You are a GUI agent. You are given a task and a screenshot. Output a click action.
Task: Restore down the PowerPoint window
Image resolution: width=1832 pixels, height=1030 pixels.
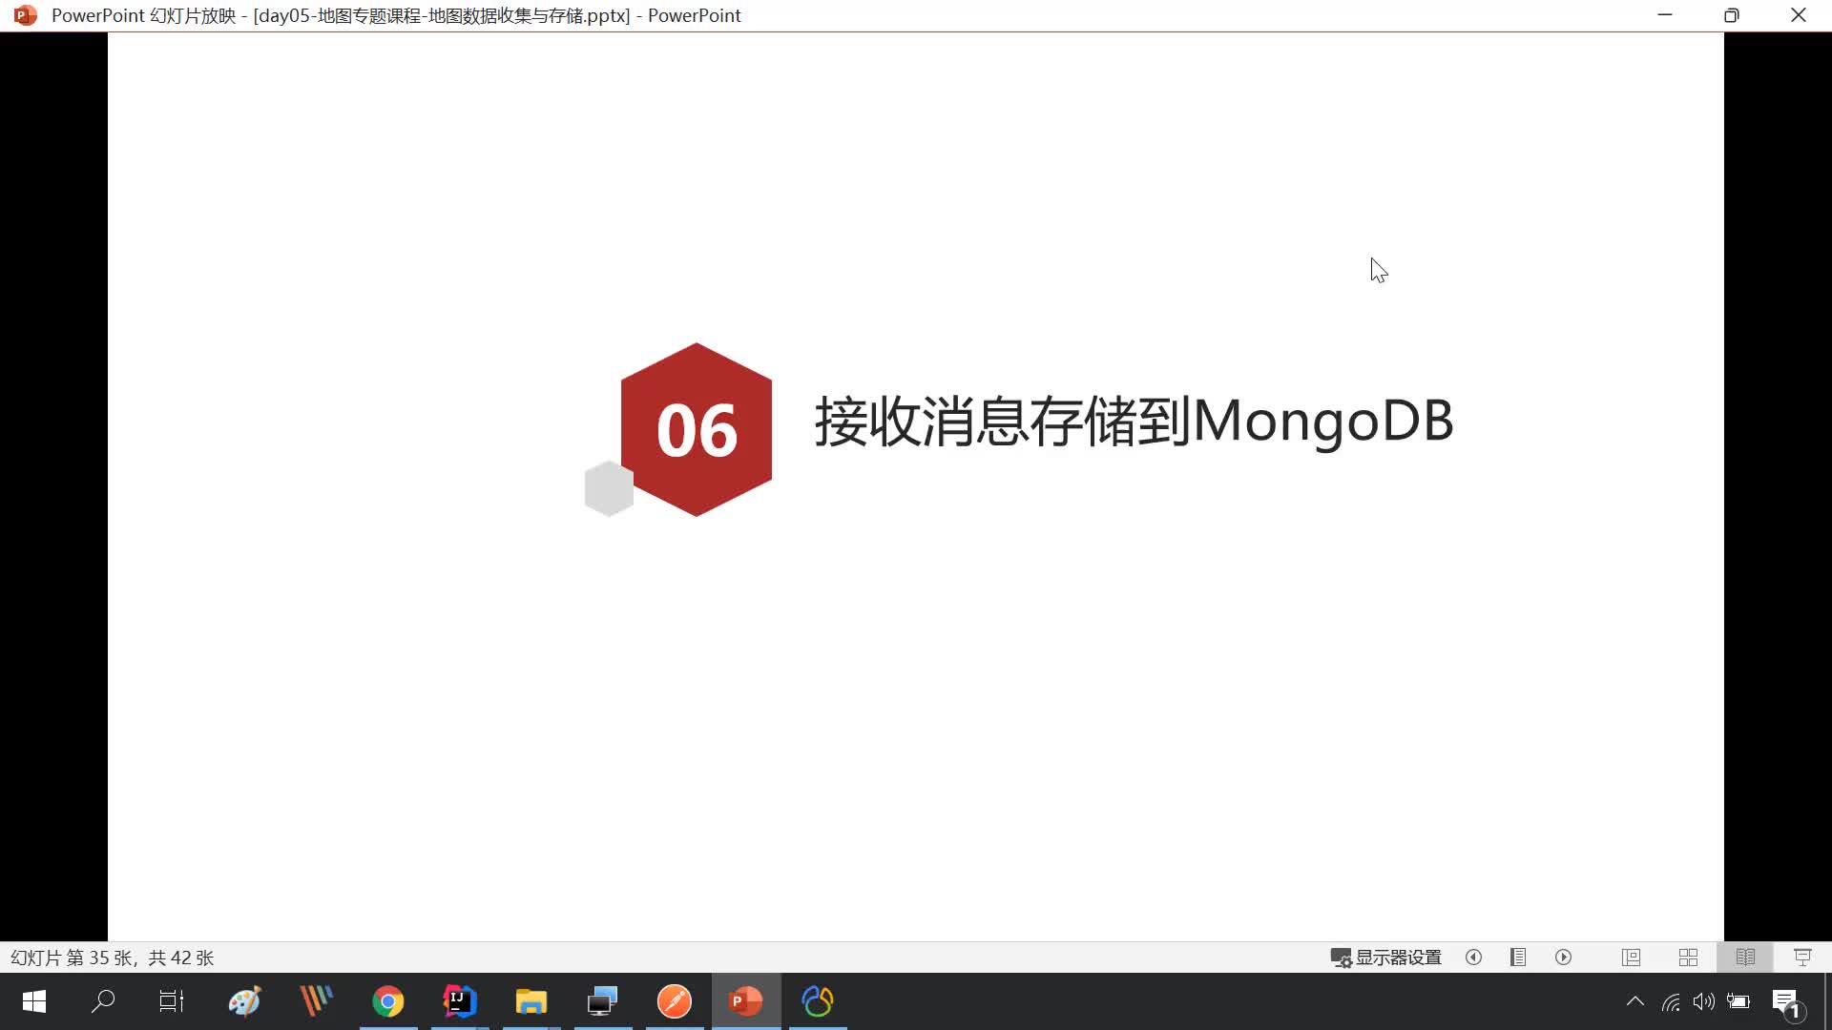(x=1732, y=15)
